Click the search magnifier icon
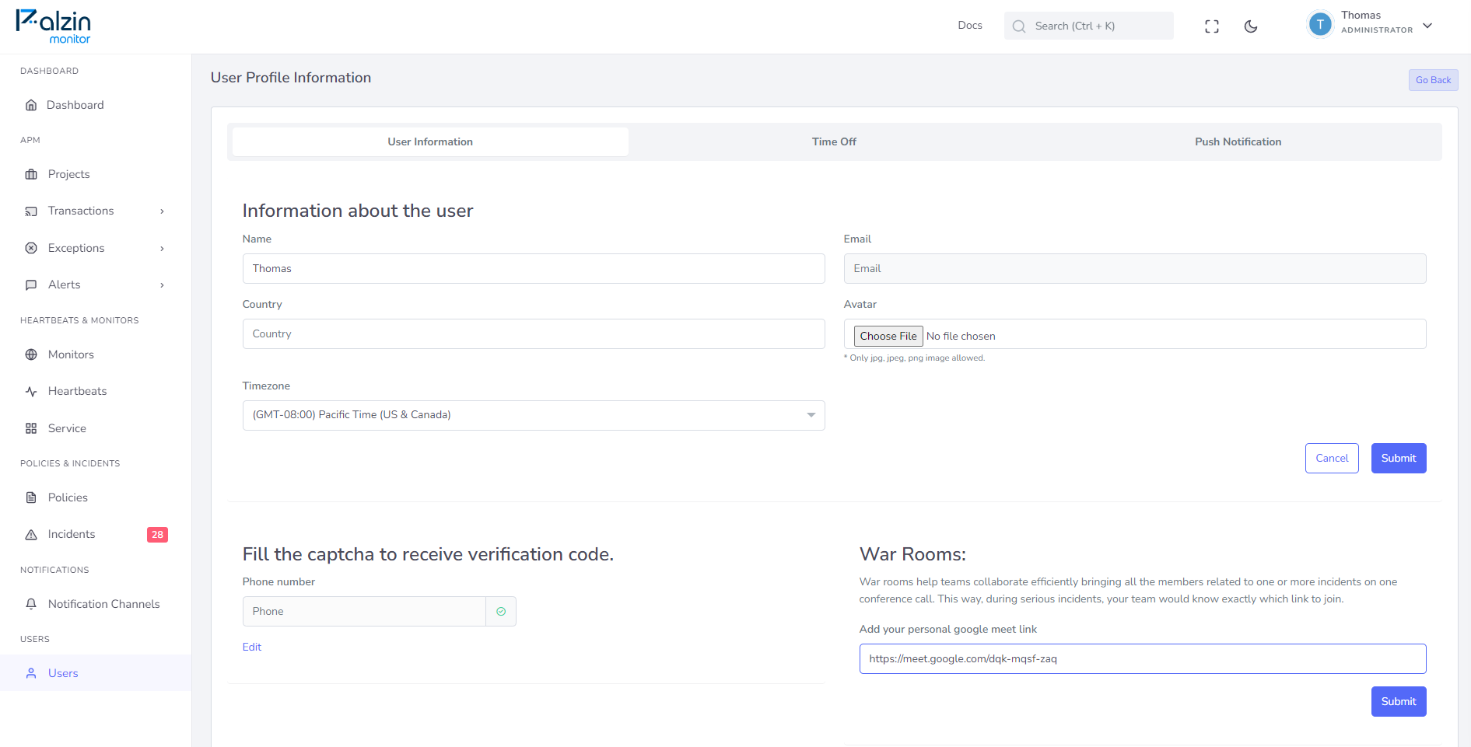Viewport: 1471px width, 747px height. 1019,26
